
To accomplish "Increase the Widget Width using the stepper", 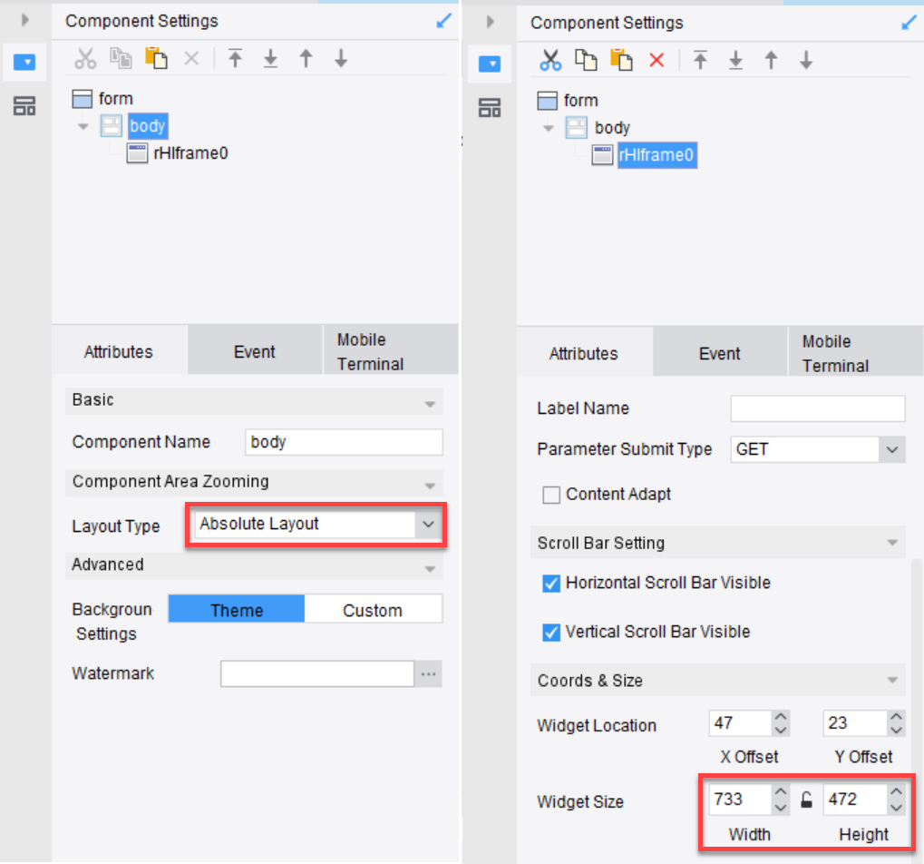I will point(783,793).
